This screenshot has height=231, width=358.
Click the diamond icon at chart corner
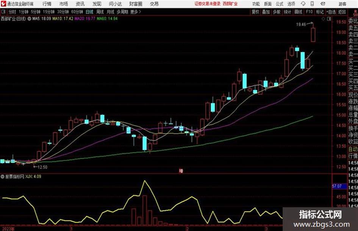323,19
